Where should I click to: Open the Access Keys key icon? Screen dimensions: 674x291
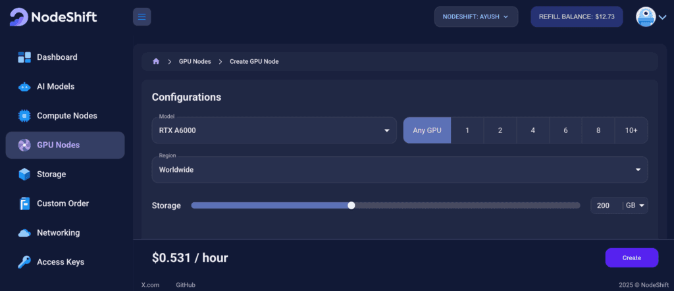[24, 262]
